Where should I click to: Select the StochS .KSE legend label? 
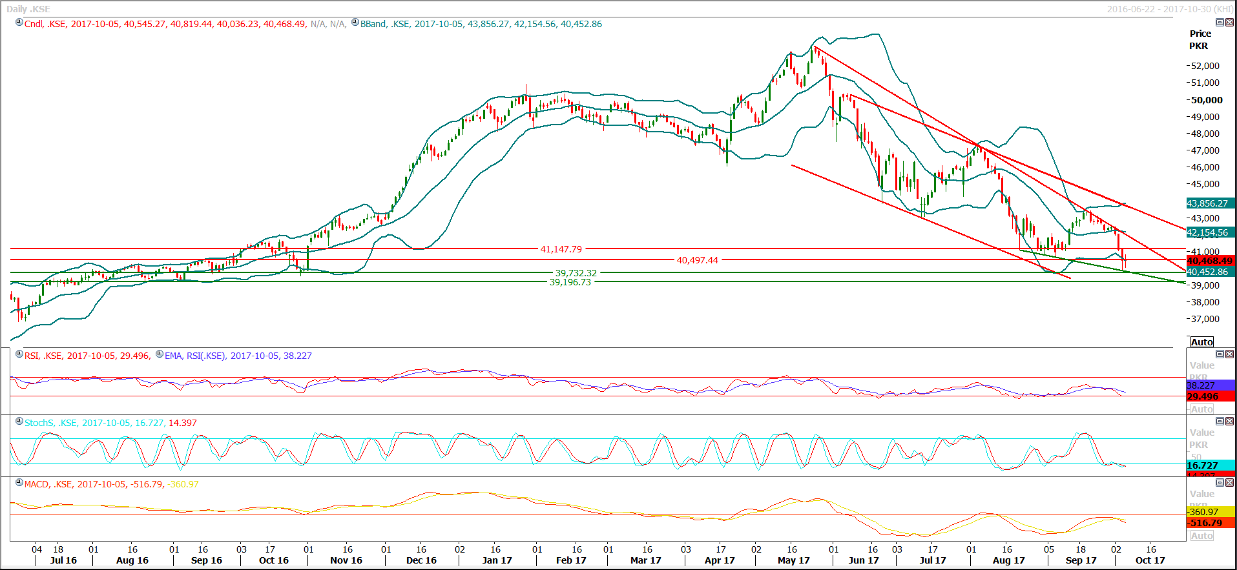coord(110,423)
